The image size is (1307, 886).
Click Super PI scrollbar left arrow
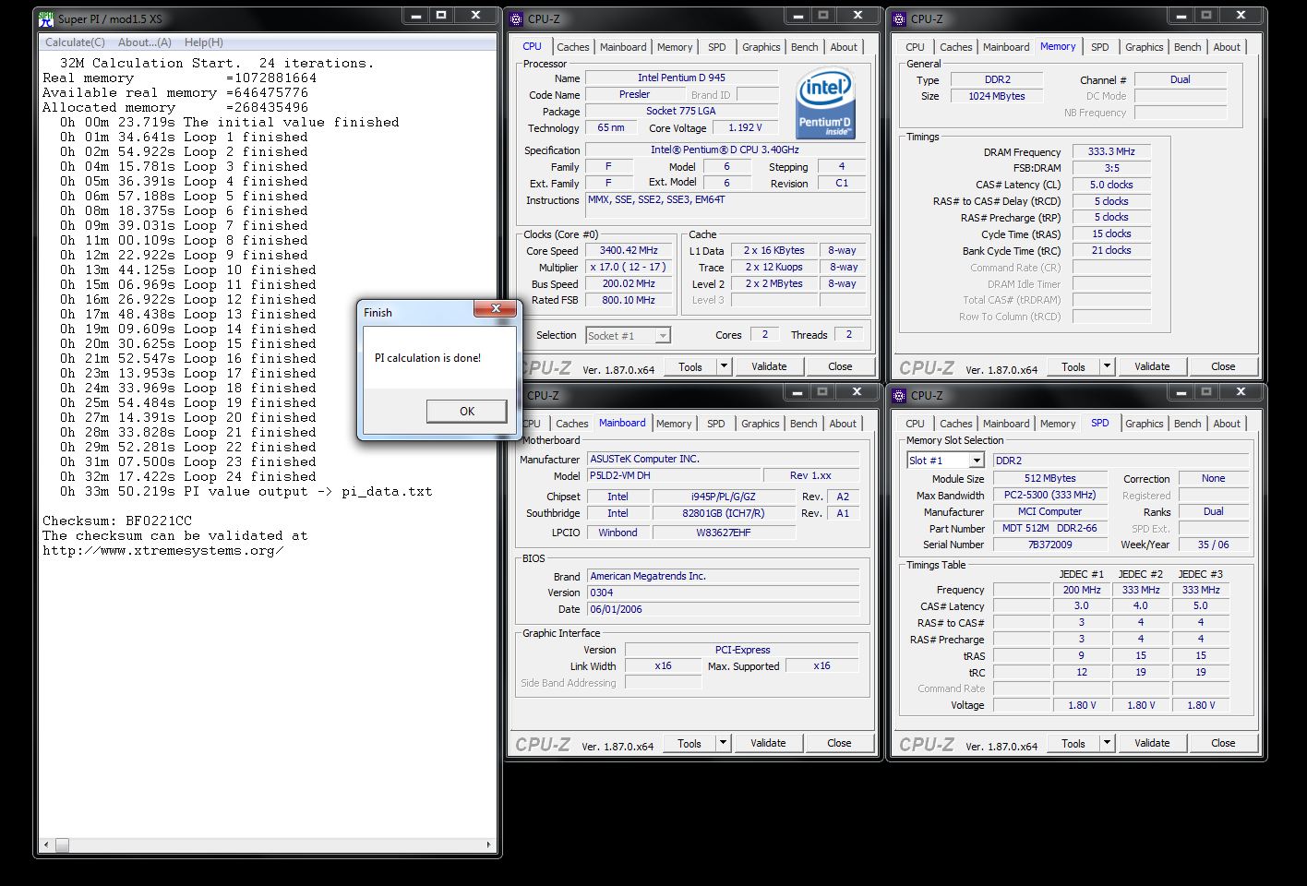(x=46, y=844)
